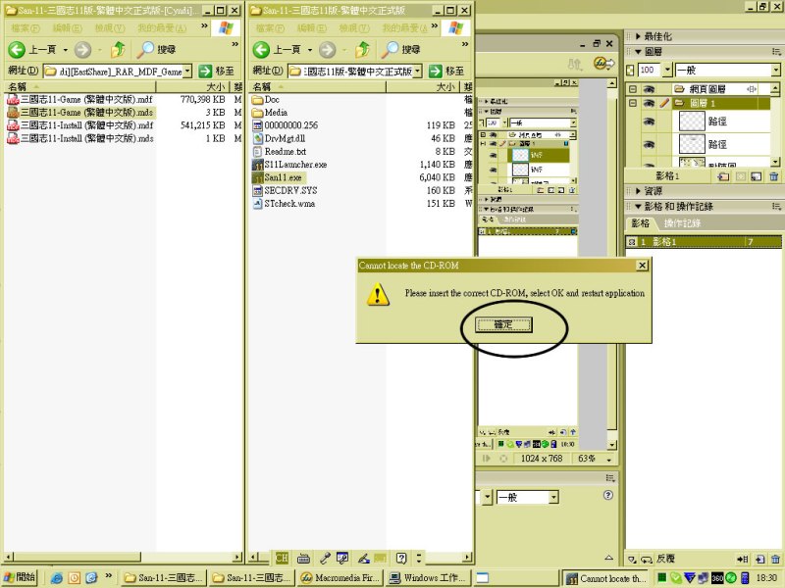Open the layer opacity dropdown next to 100

click(x=667, y=70)
